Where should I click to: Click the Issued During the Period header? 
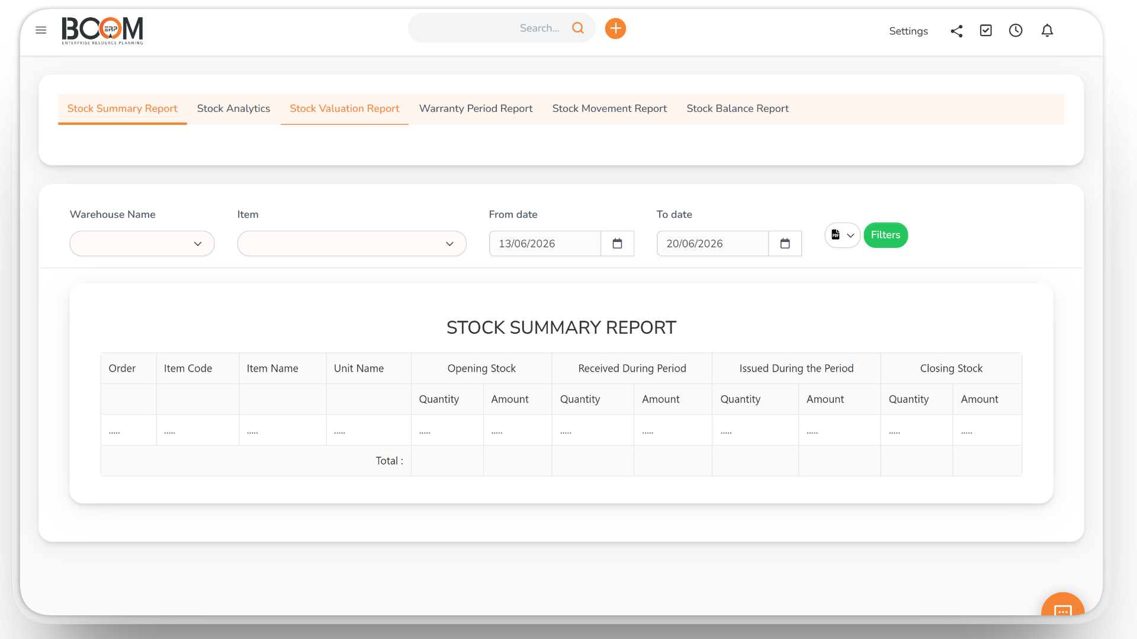796,369
